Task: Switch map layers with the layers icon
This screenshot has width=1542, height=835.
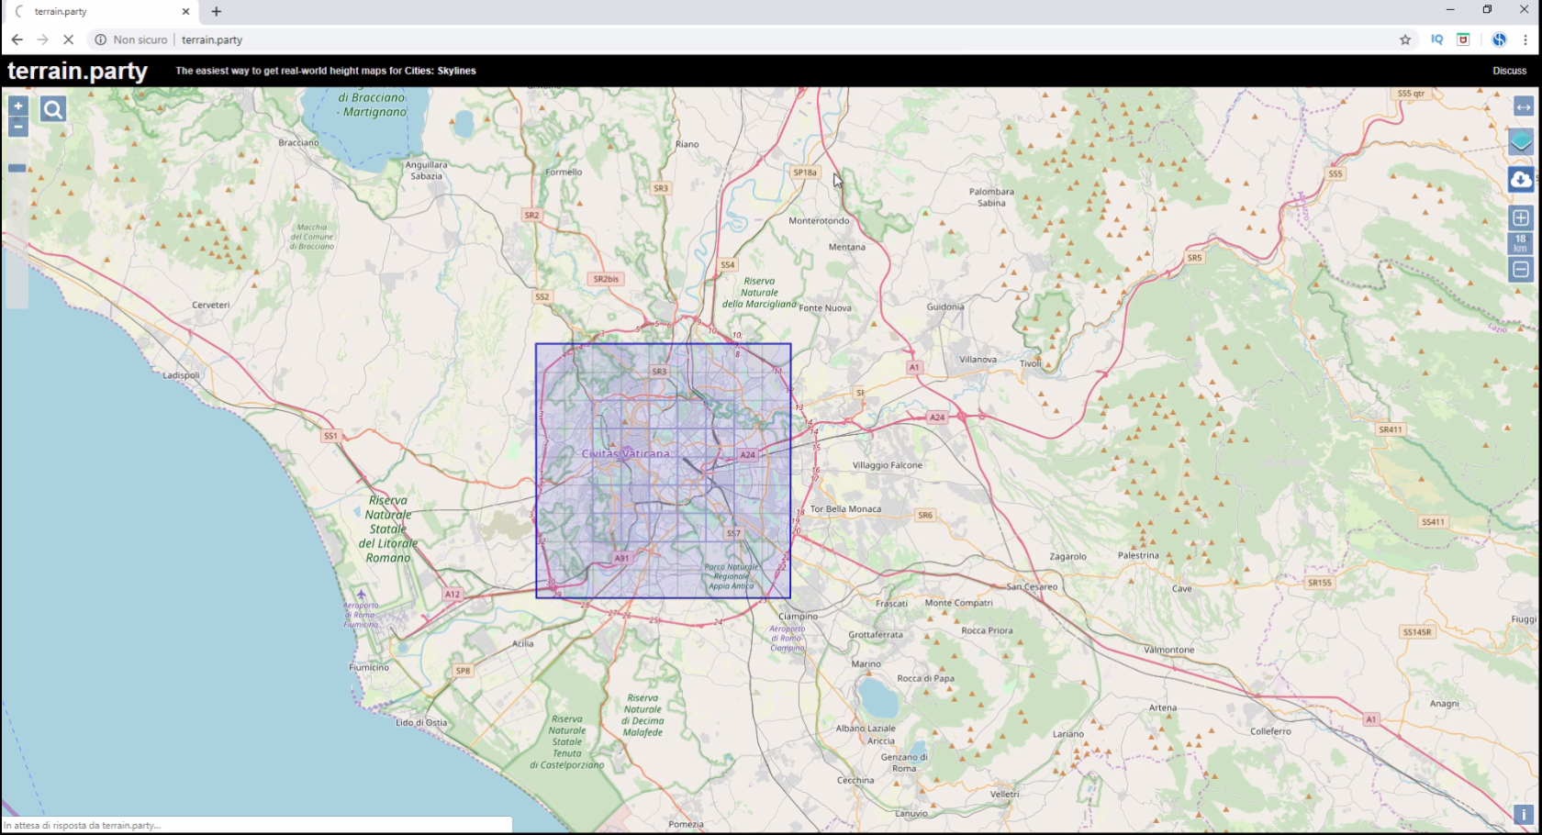Action: (1521, 141)
